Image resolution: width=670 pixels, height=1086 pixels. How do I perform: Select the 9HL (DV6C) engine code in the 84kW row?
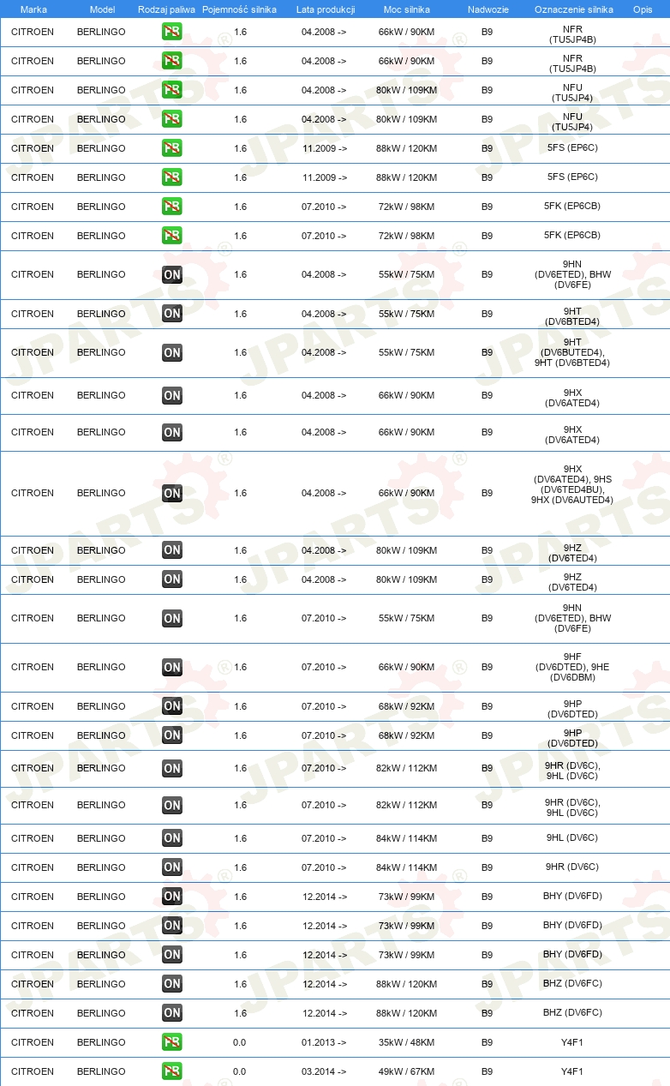point(572,838)
